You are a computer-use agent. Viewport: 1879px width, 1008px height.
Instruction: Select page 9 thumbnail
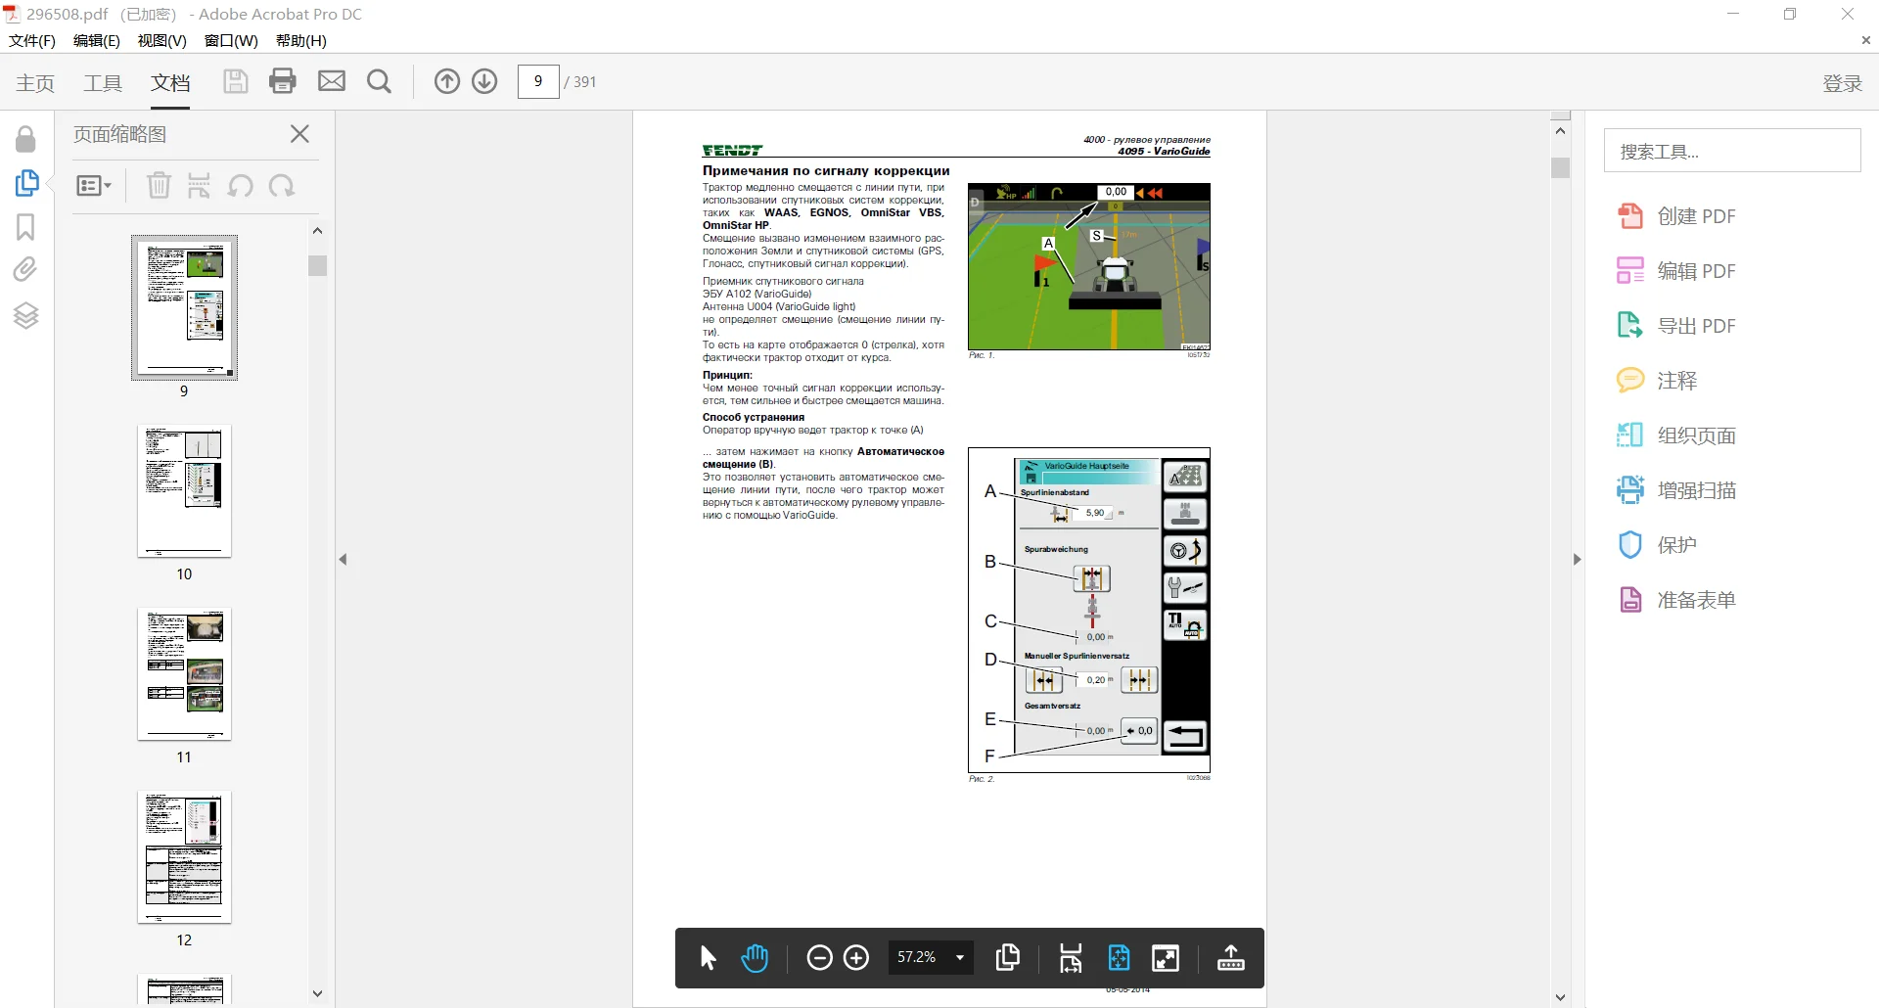tap(184, 307)
